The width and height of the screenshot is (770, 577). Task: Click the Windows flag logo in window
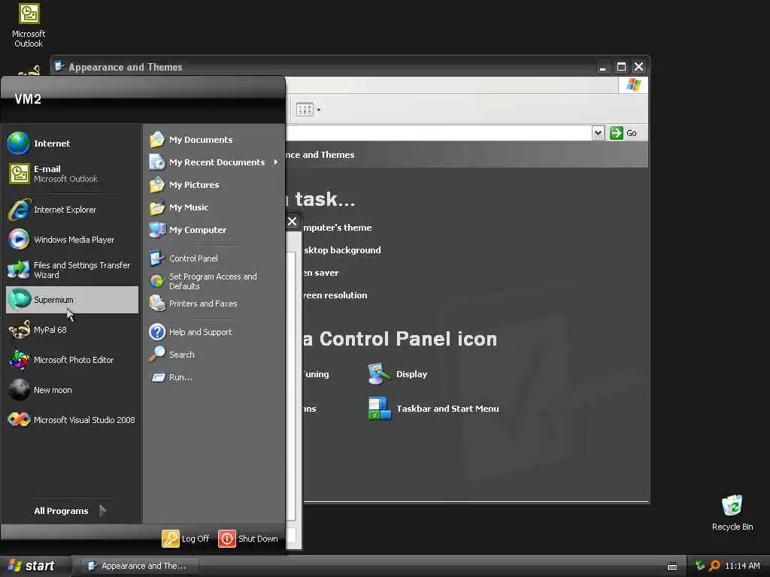633,85
